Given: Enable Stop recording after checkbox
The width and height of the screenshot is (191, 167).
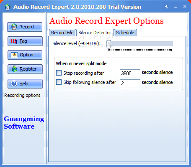Looking at the screenshot, I should coord(59,73).
